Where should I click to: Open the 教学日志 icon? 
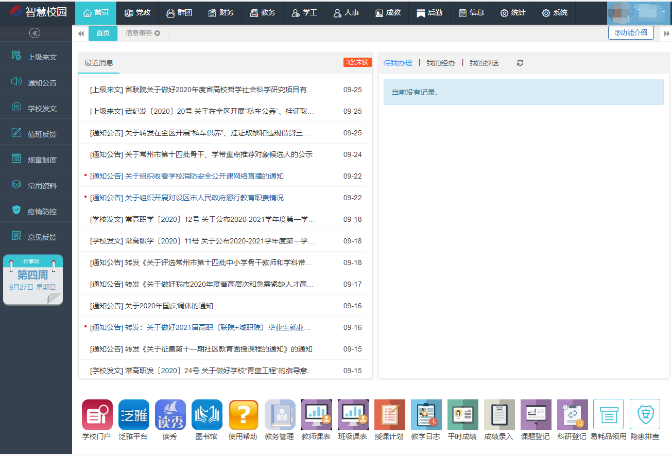pos(426,415)
